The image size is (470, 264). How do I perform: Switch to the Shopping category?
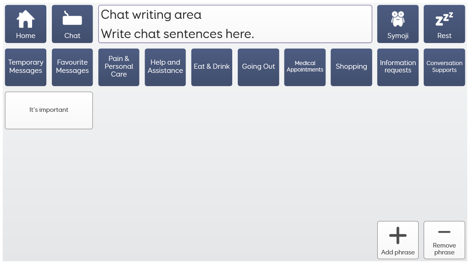[351, 67]
